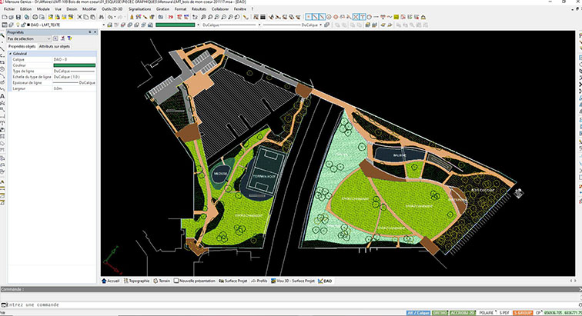Click the green Couleur swatch in properties

point(74,65)
